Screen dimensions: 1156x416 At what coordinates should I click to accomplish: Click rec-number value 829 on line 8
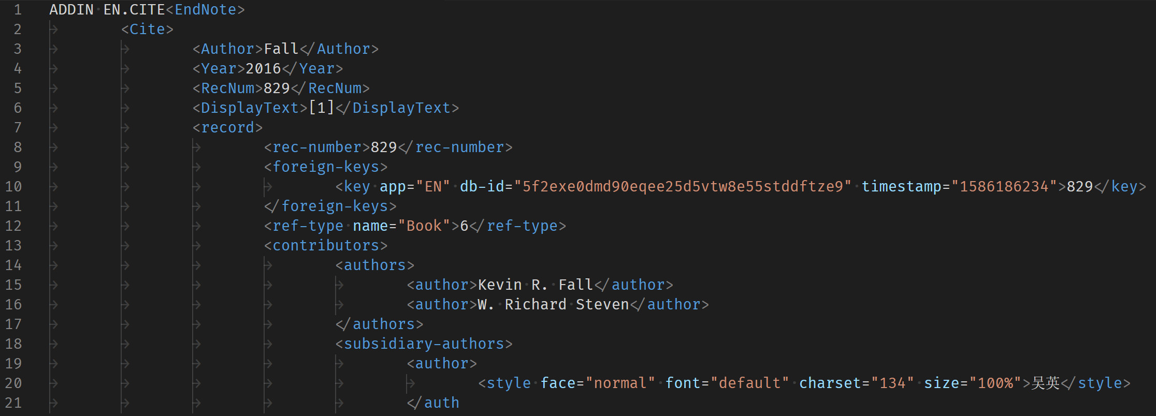click(x=384, y=147)
